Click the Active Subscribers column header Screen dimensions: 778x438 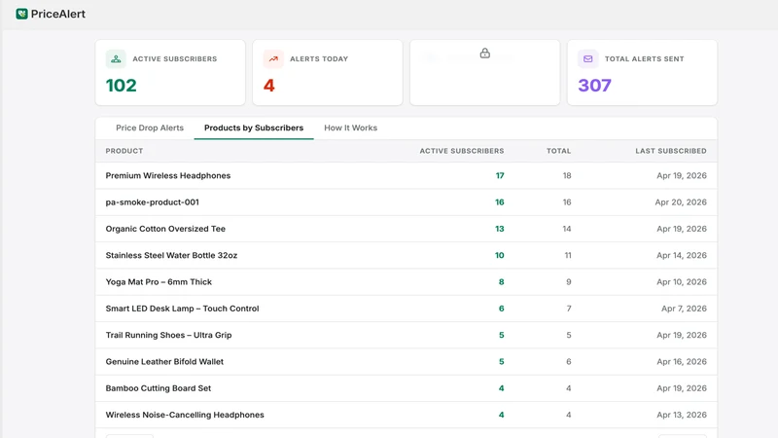point(461,151)
